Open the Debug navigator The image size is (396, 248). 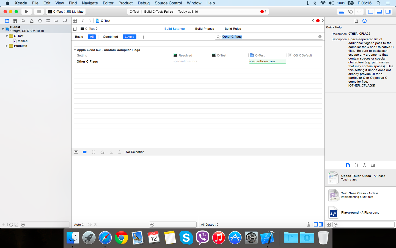[x=48, y=21]
